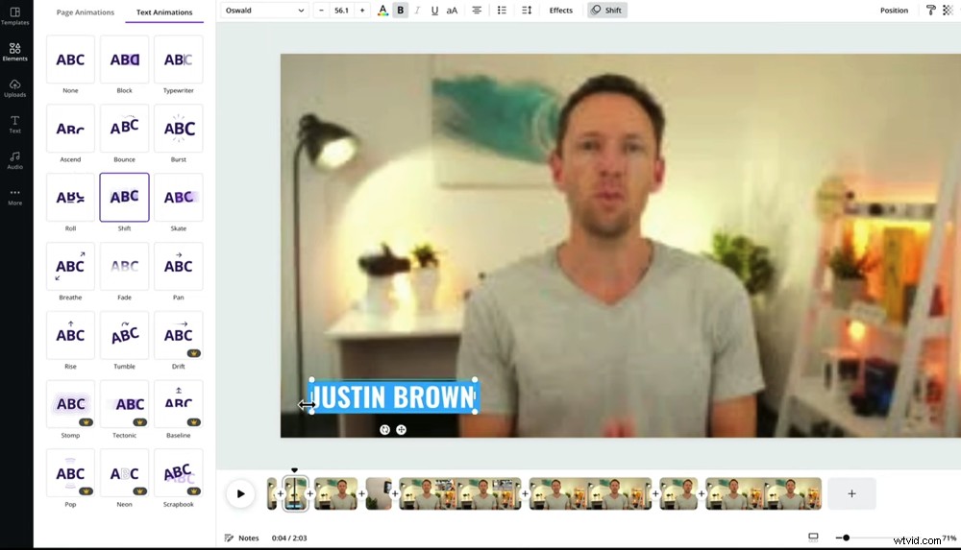Select the Skate text animation
This screenshot has height=550, width=961.
click(179, 197)
